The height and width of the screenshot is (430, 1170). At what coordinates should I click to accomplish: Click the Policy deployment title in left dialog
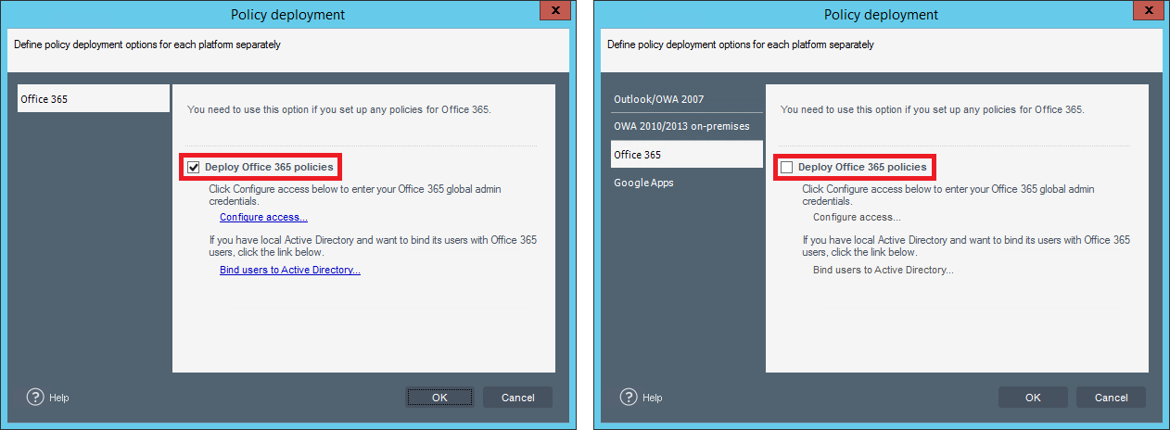287,15
